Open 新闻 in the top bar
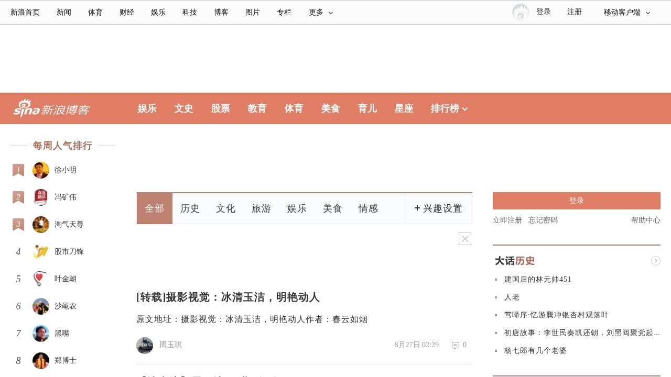Viewport: 671px width, 377px height. (64, 13)
